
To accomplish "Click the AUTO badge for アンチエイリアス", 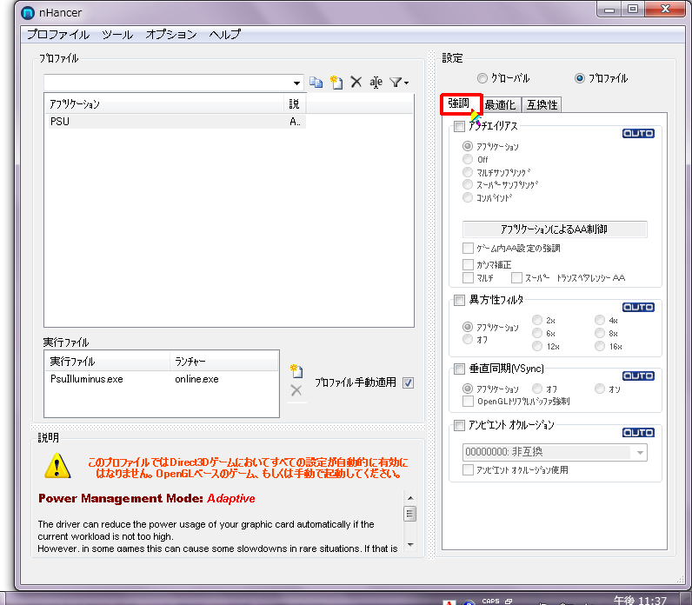I will 638,133.
